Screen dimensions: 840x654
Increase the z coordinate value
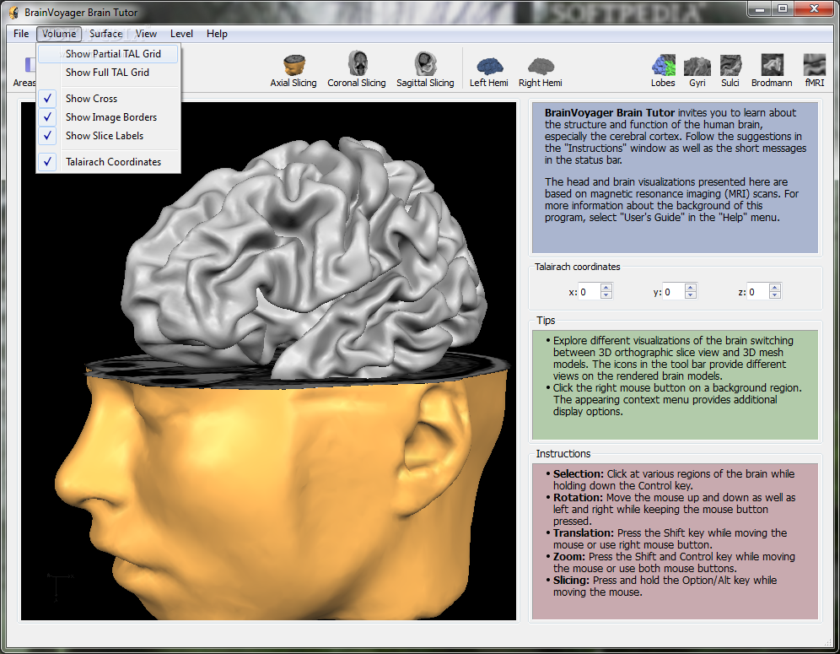(775, 288)
